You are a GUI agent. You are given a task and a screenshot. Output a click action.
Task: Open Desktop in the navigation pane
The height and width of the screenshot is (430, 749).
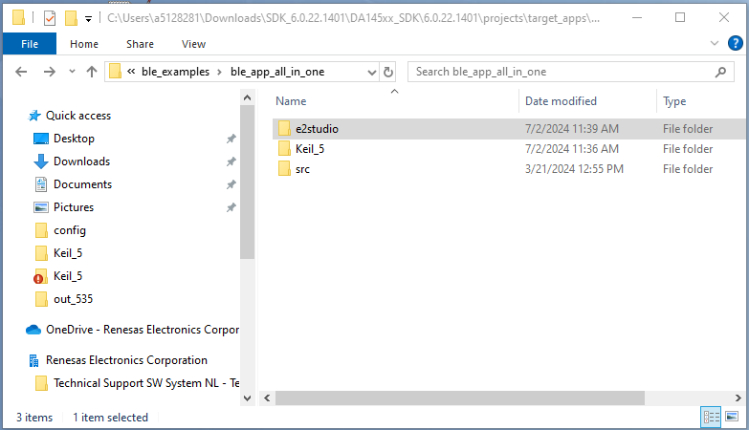(74, 139)
